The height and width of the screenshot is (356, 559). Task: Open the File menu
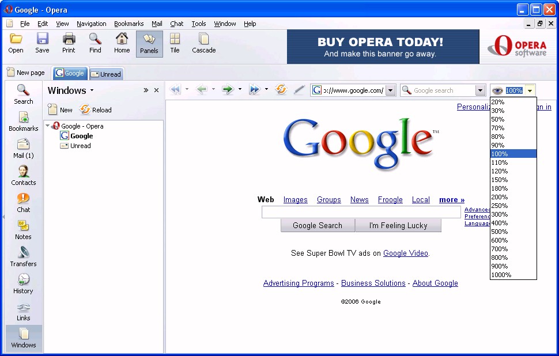[25, 24]
